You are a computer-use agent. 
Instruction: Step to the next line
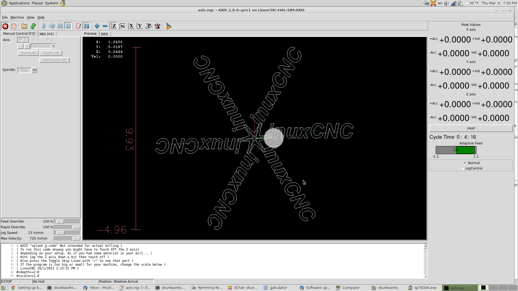coord(52,26)
